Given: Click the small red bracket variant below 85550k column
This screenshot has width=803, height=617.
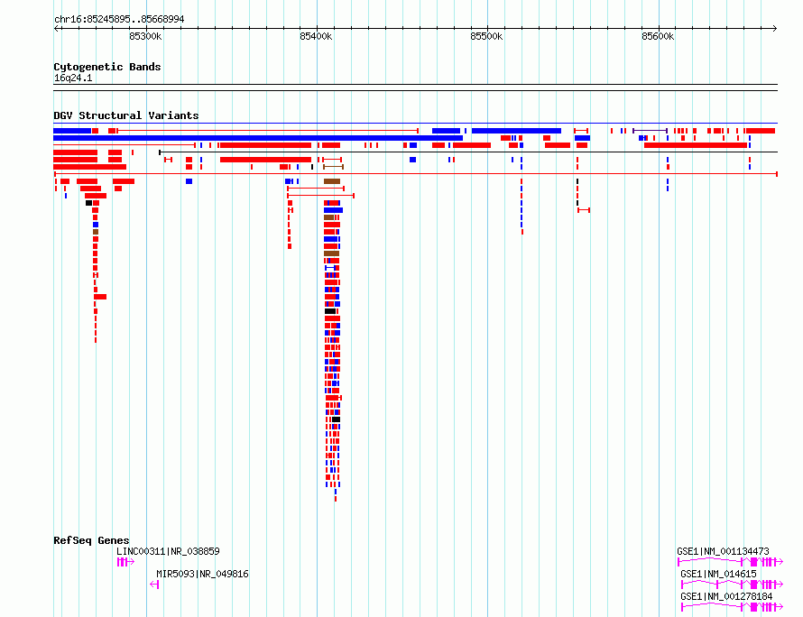Looking at the screenshot, I should tap(584, 210).
